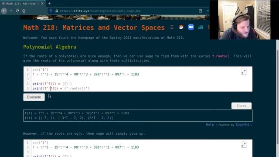279x157 pixels.
Task: Select the Math 218: Matrices browser tab
Action: click(x=22, y=3)
